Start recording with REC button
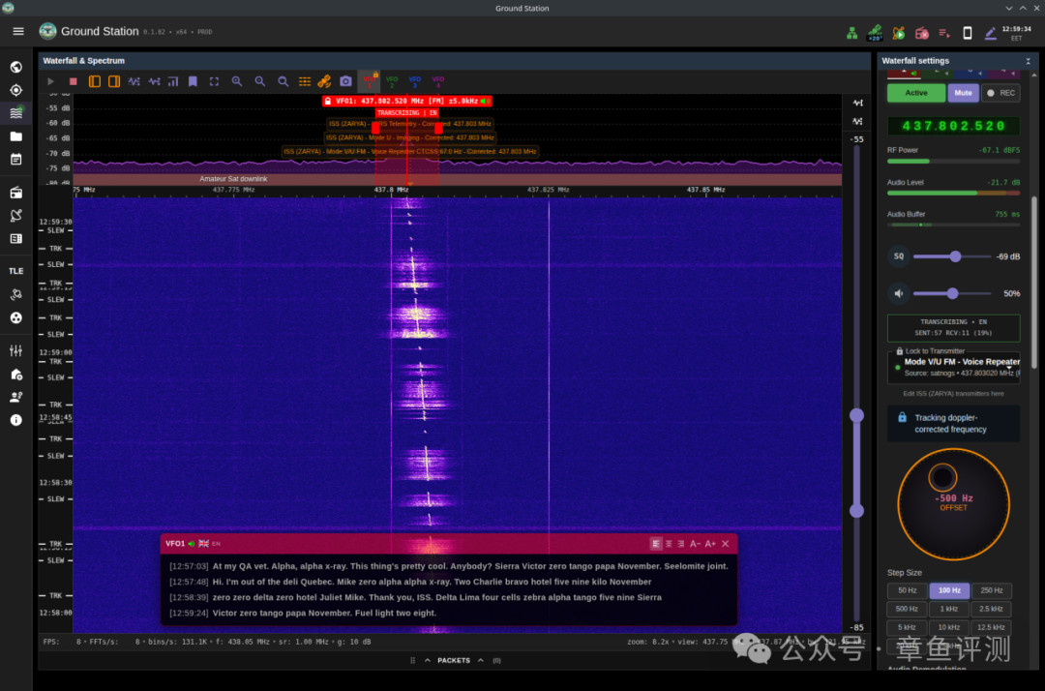This screenshot has height=691, width=1045. point(1001,93)
